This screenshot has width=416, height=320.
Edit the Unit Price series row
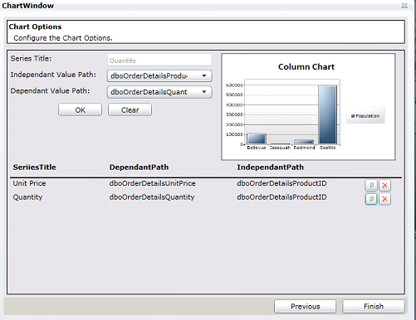tap(371, 185)
